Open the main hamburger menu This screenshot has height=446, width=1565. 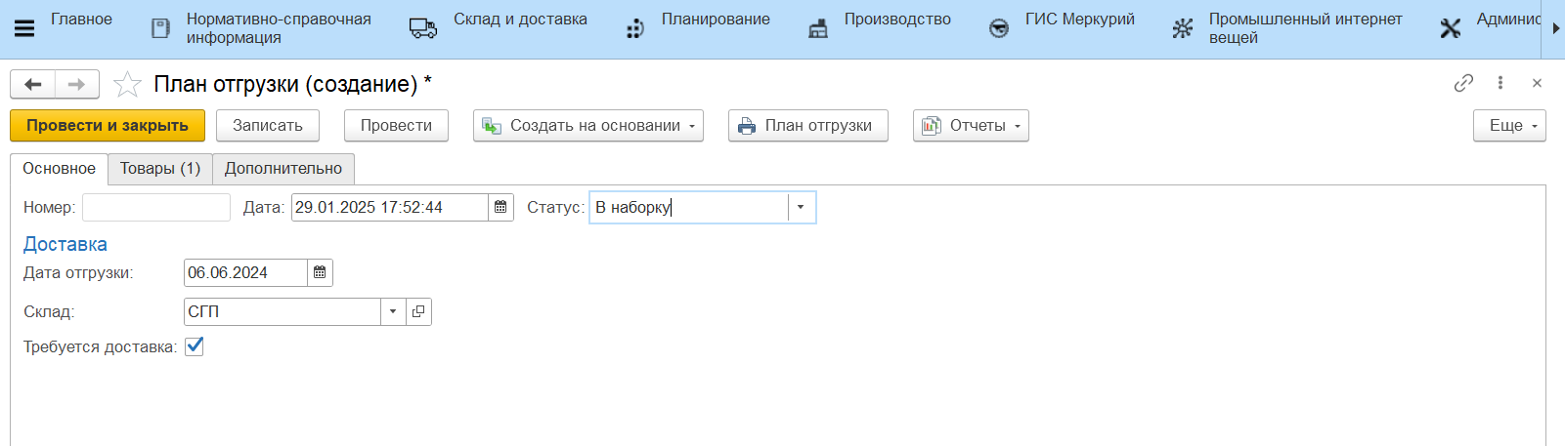[24, 28]
